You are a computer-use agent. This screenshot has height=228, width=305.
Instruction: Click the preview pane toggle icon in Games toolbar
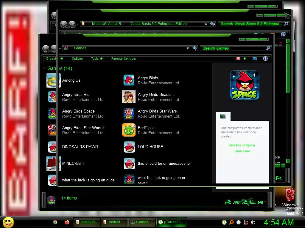[255, 58]
